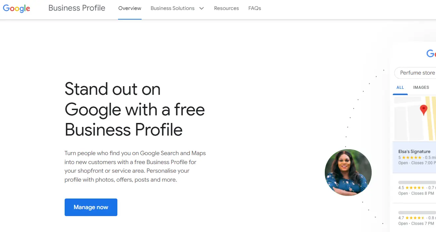The width and height of the screenshot is (436, 232).
Task: Click the red map pin marker
Action: pos(423,110)
